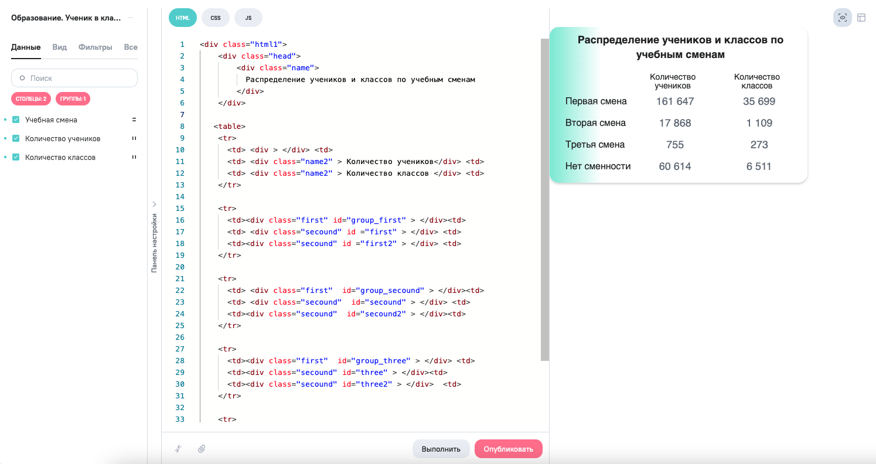Click the code editor vertical scrollbar
The width and height of the screenshot is (876, 464).
click(545, 199)
